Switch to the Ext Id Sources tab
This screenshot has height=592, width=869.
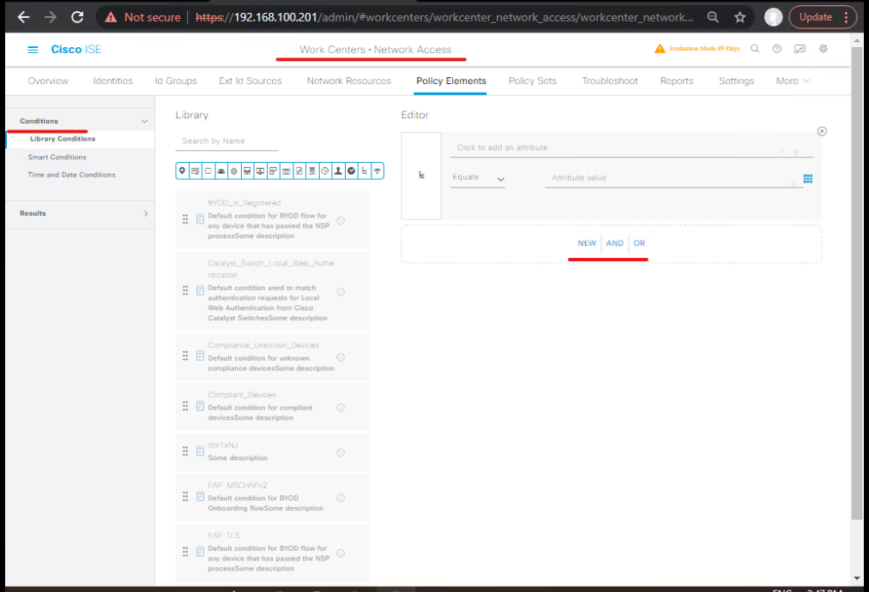pos(250,81)
